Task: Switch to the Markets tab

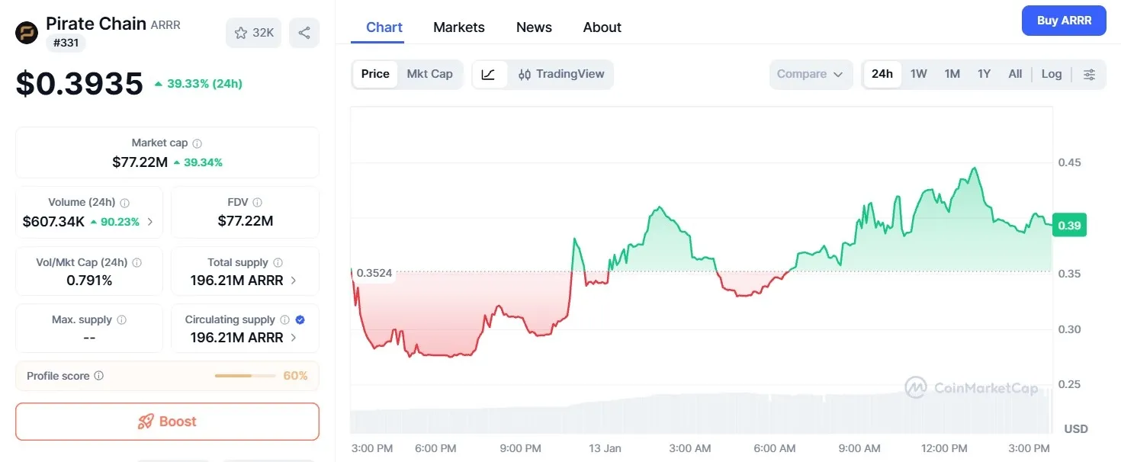Action: tap(458, 27)
